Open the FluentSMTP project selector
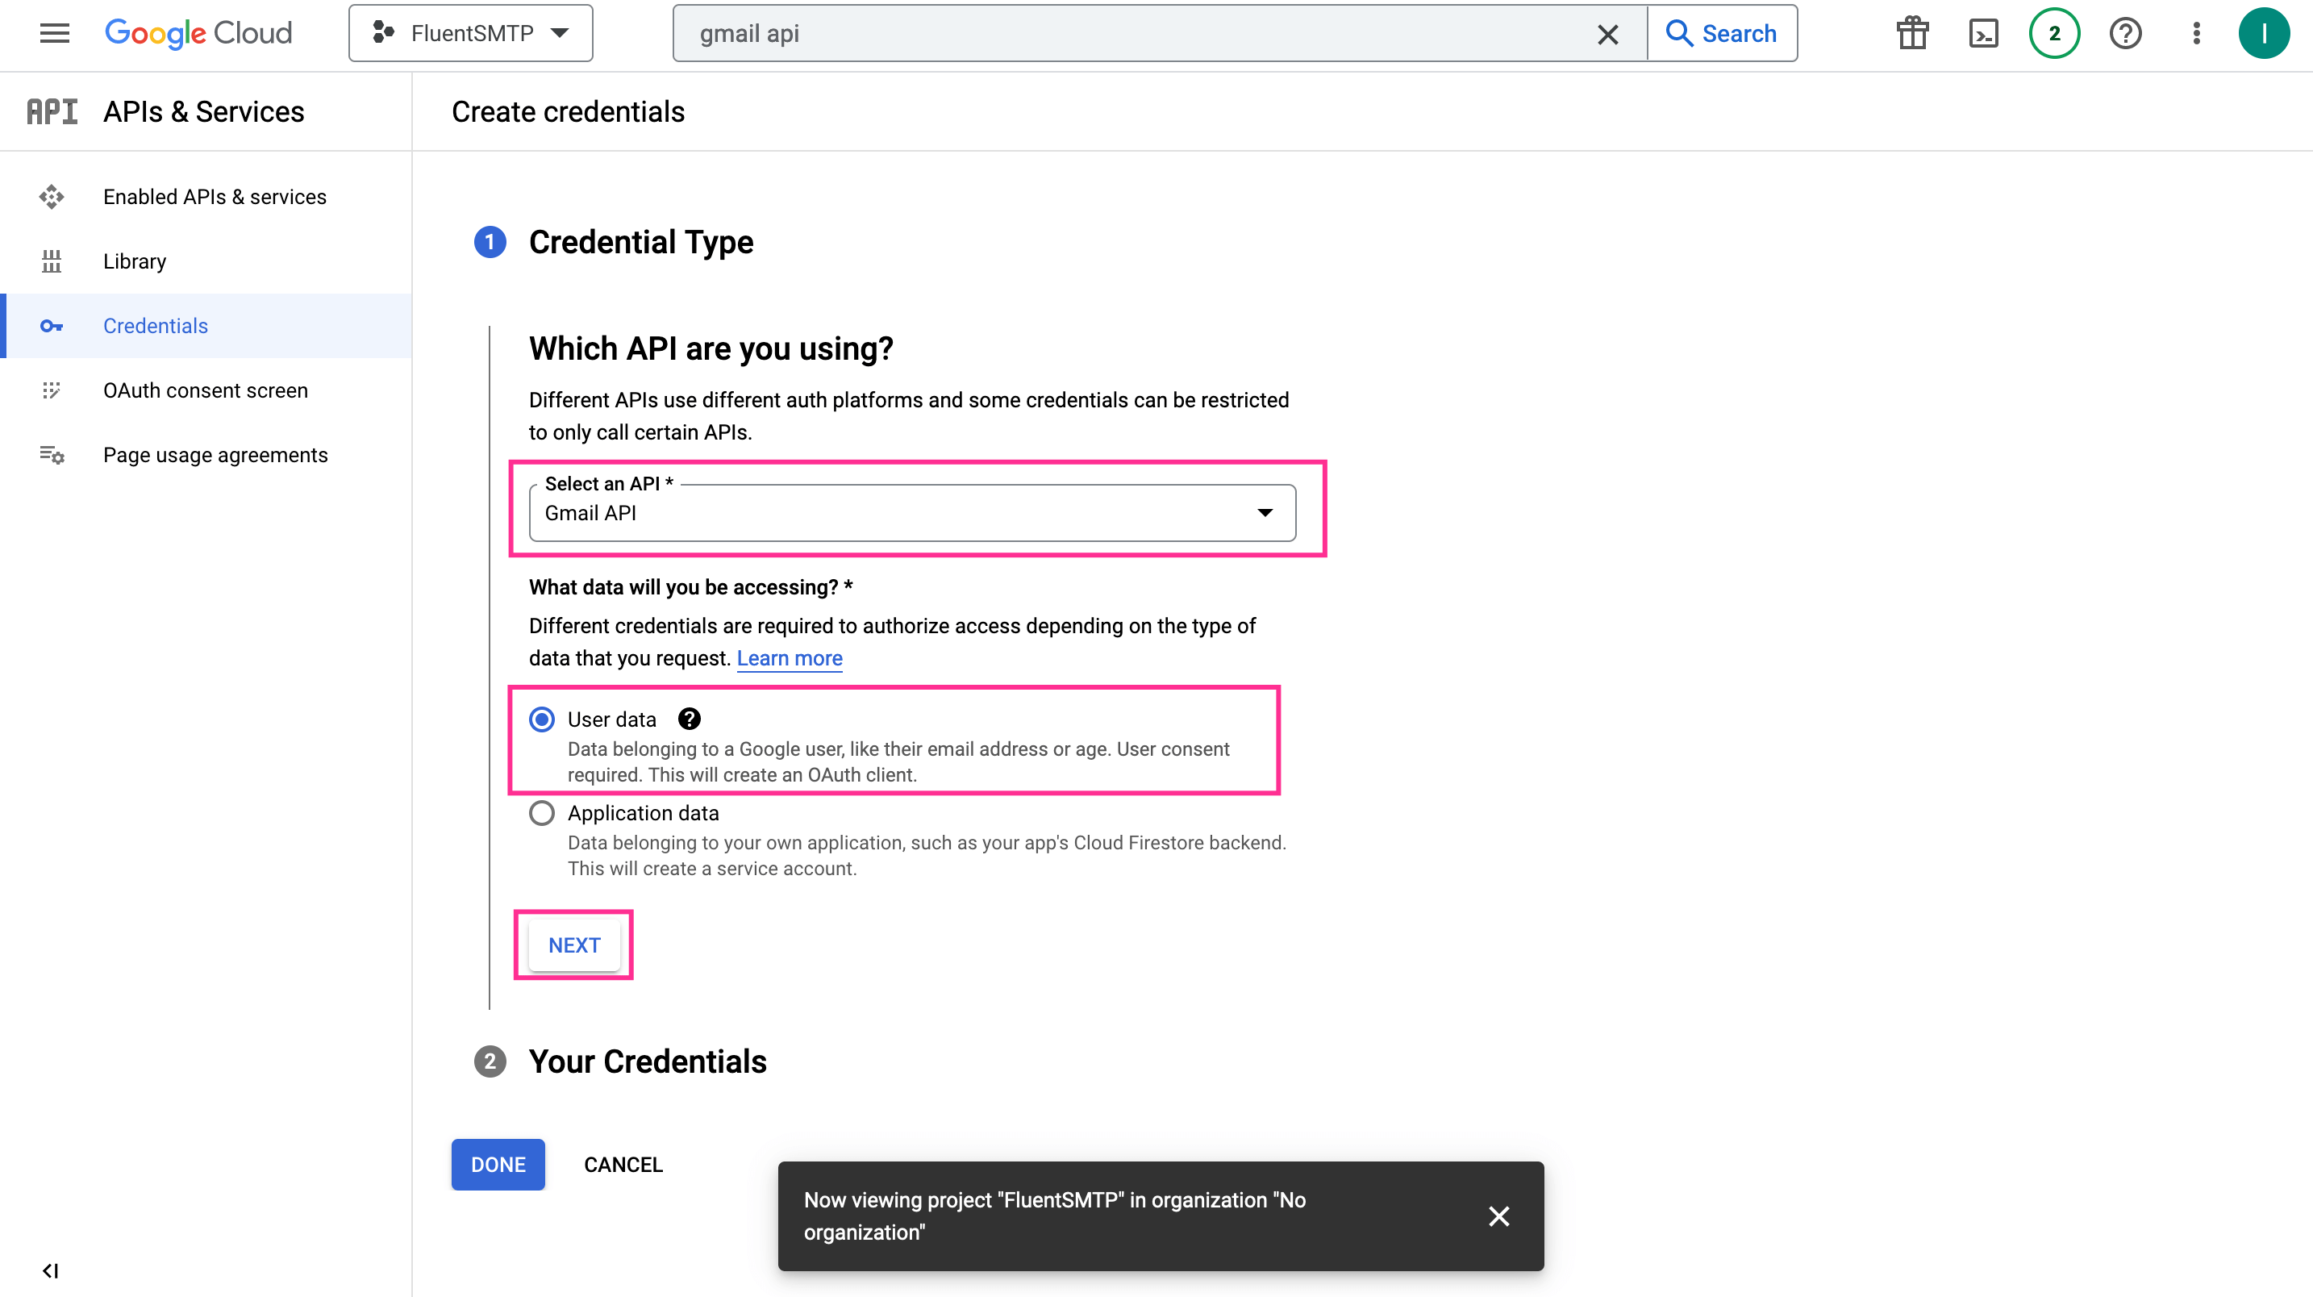This screenshot has height=1297, width=2313. [x=470, y=33]
